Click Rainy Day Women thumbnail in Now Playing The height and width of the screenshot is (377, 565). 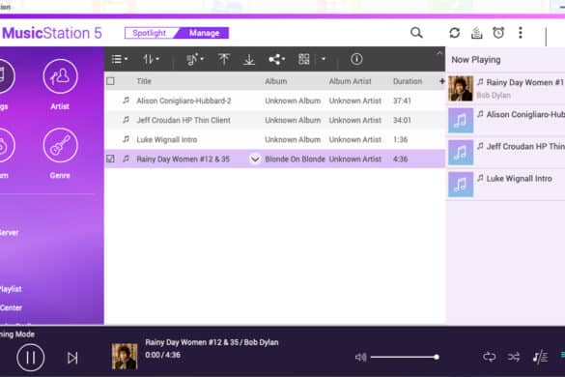pos(461,88)
